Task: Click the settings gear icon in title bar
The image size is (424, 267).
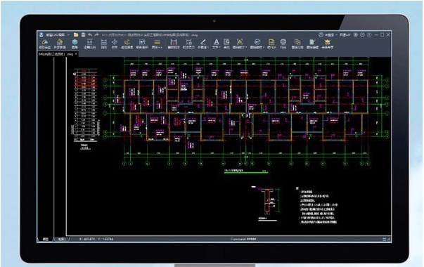Action: [x=363, y=35]
